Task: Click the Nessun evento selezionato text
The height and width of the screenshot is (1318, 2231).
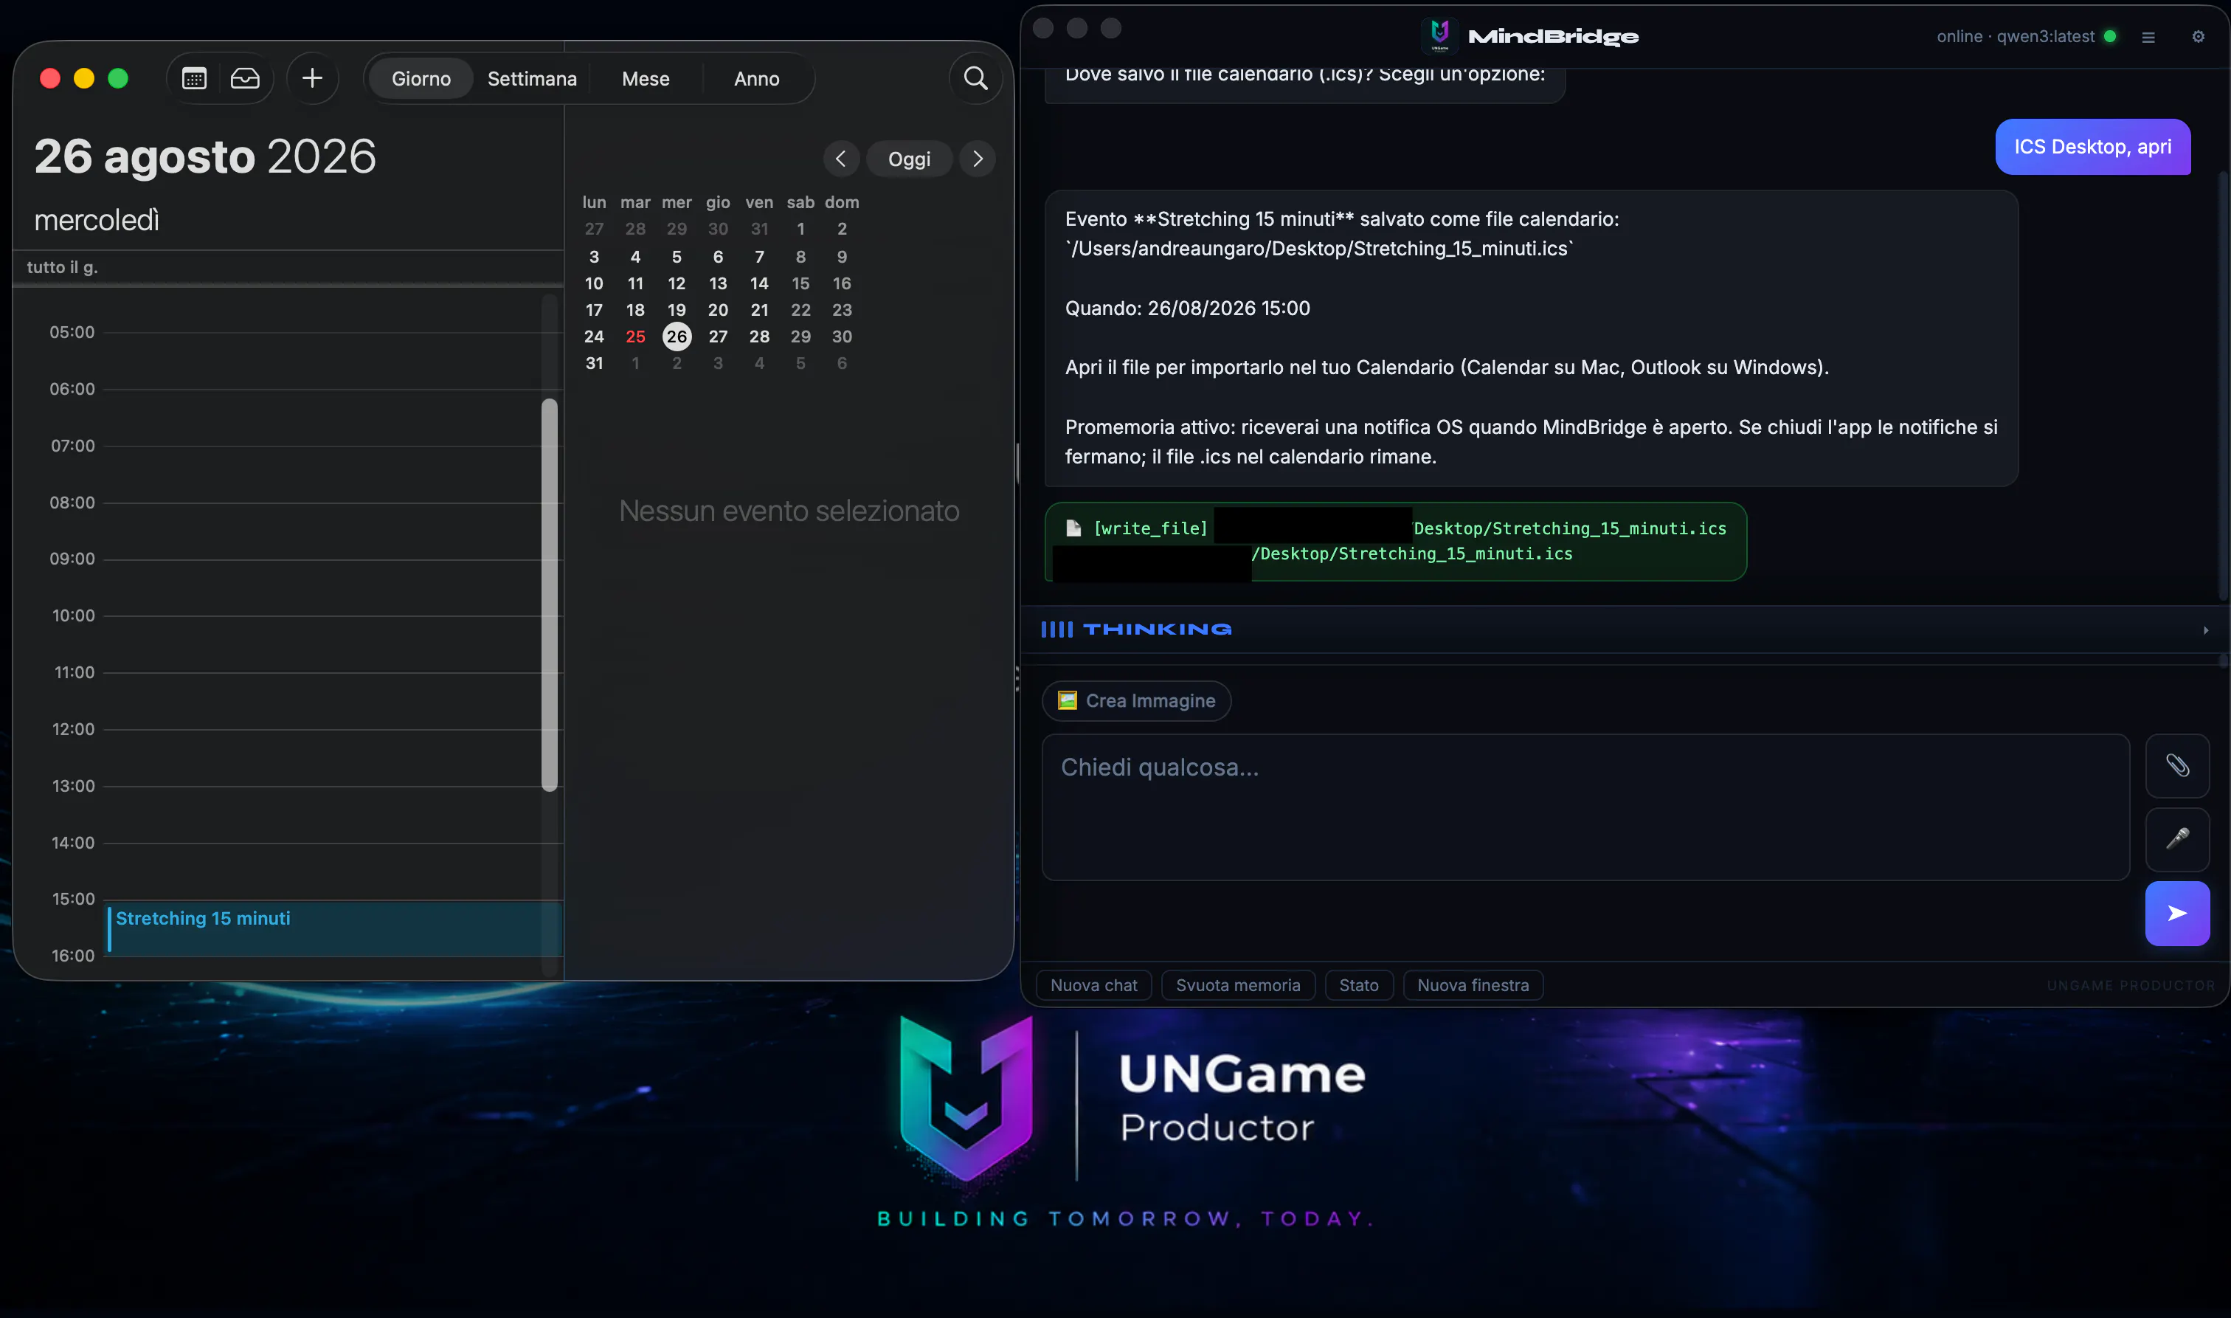Action: click(789, 511)
